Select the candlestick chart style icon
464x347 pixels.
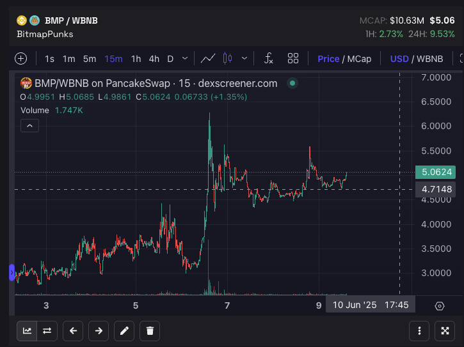(227, 58)
